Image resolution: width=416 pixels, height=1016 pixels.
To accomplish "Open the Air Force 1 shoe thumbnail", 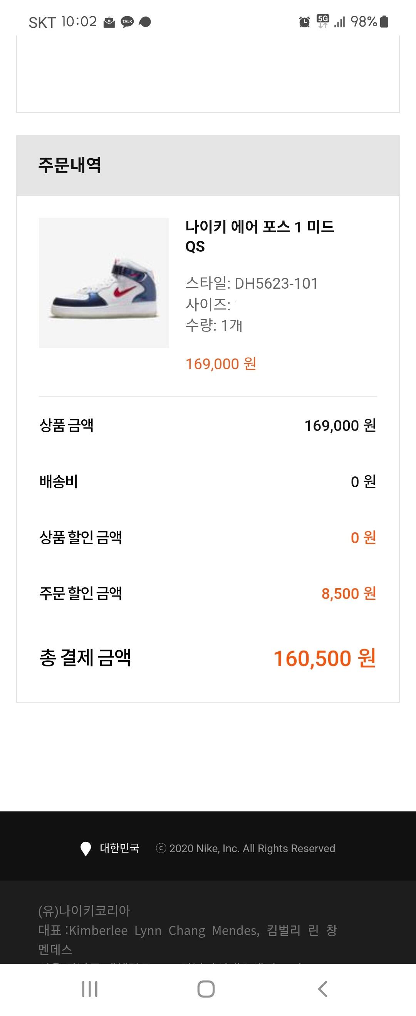I will click(104, 283).
